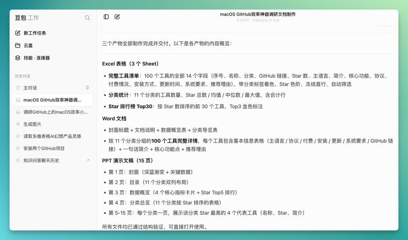Click the chat icon beside 安装两个GitHub项目
The width and height of the screenshot is (408, 240).
coord(18,148)
